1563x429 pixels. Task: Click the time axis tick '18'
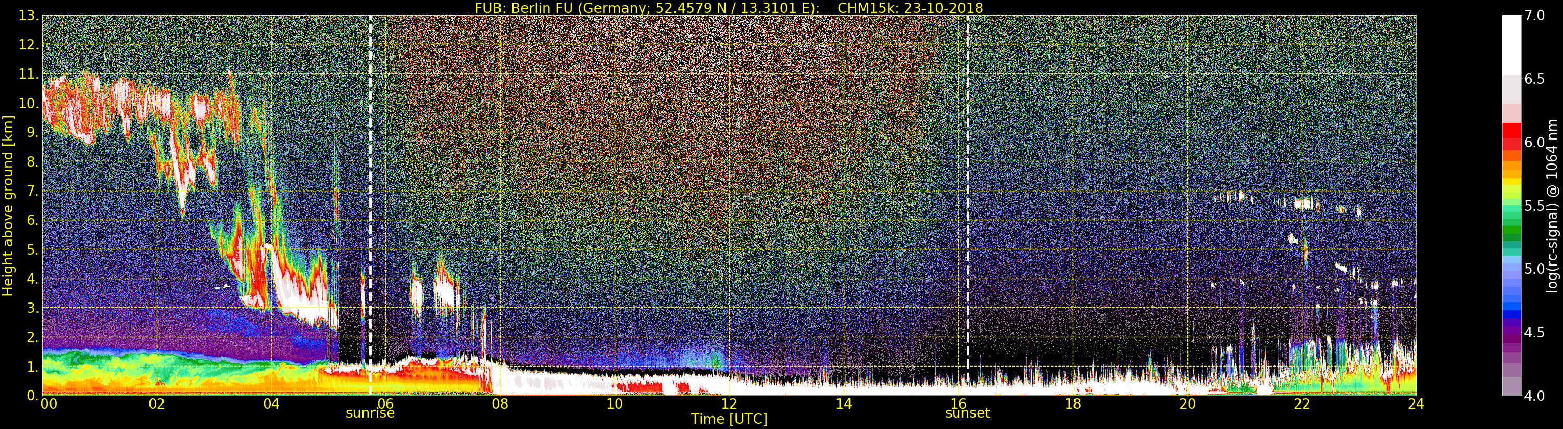[1073, 403]
